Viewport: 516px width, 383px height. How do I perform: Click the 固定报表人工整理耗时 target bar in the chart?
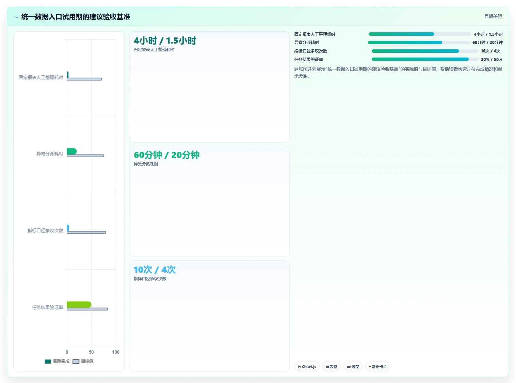(84, 79)
